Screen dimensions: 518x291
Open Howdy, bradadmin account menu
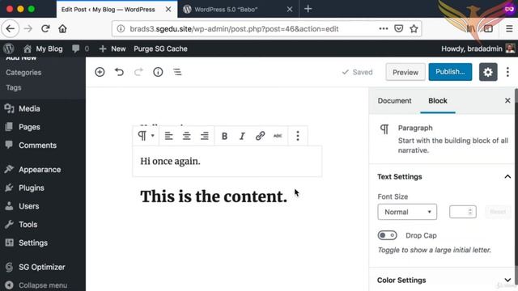pyautogui.click(x=478, y=48)
